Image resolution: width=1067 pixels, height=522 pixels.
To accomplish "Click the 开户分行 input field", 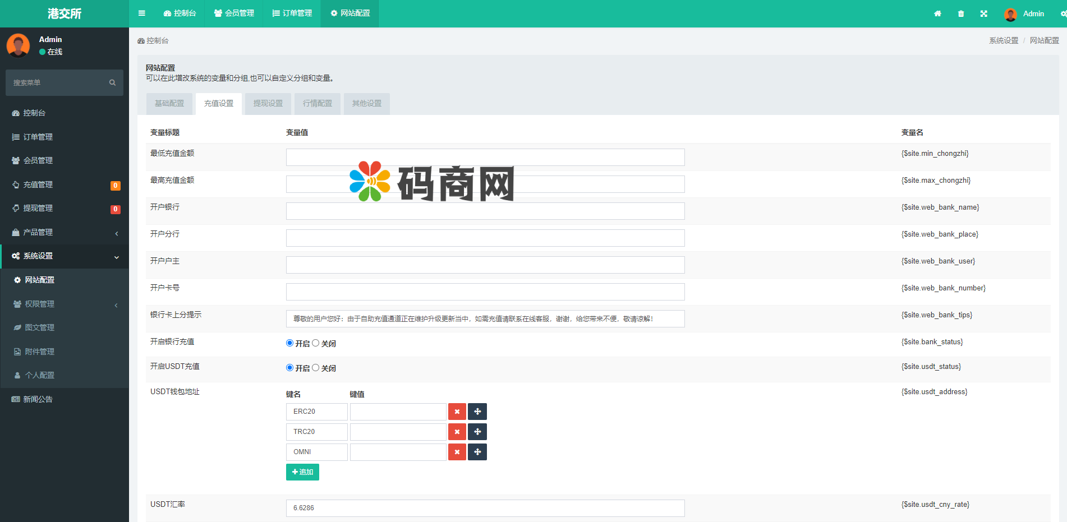I will click(485, 238).
